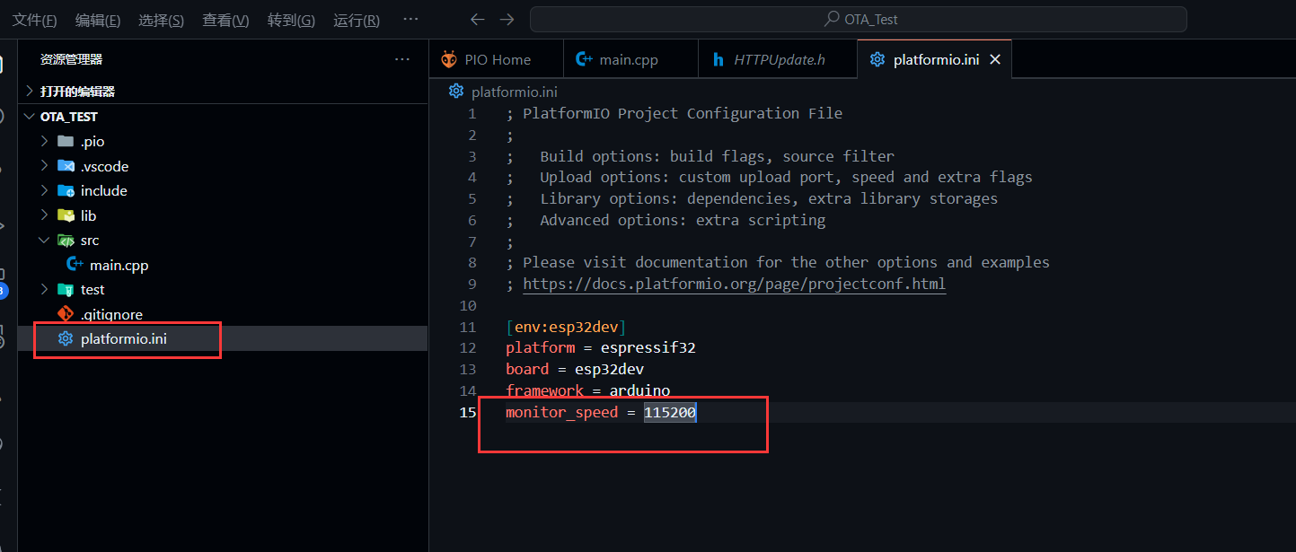Click gear icon on platformio.ini tab
1296x552 pixels.
click(877, 59)
